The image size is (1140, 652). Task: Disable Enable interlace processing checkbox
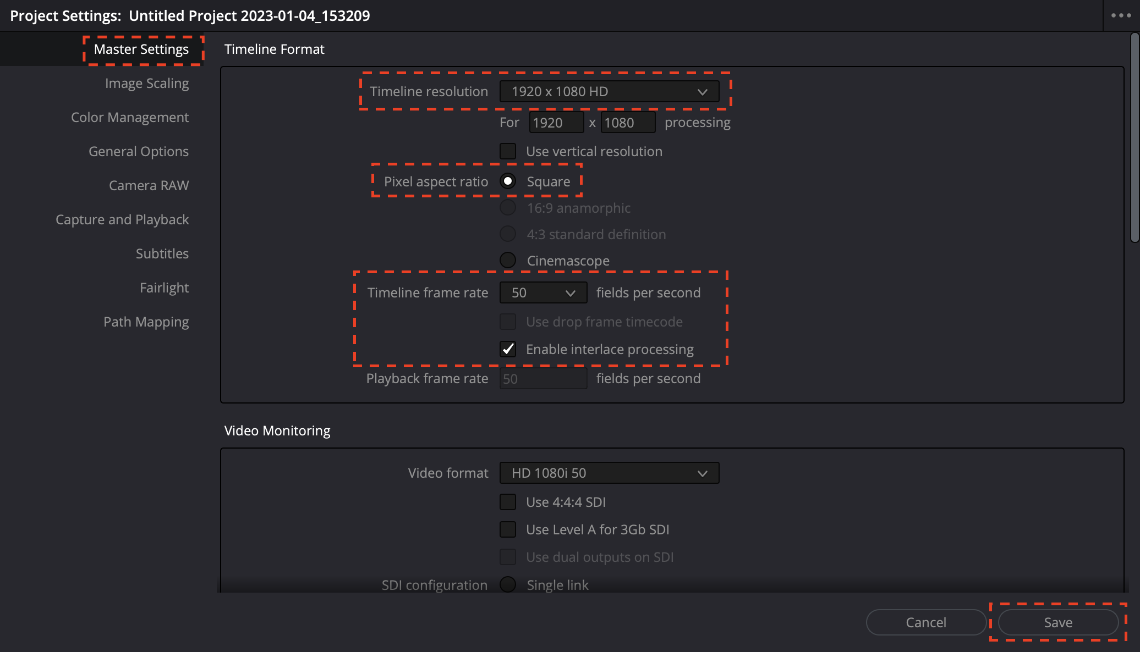coord(508,349)
